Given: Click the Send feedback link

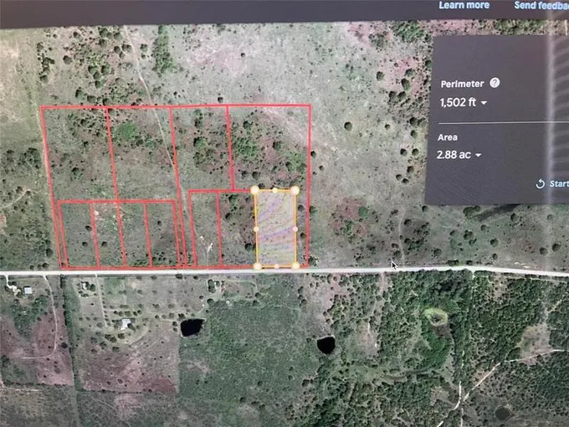Looking at the screenshot, I should tap(541, 5).
